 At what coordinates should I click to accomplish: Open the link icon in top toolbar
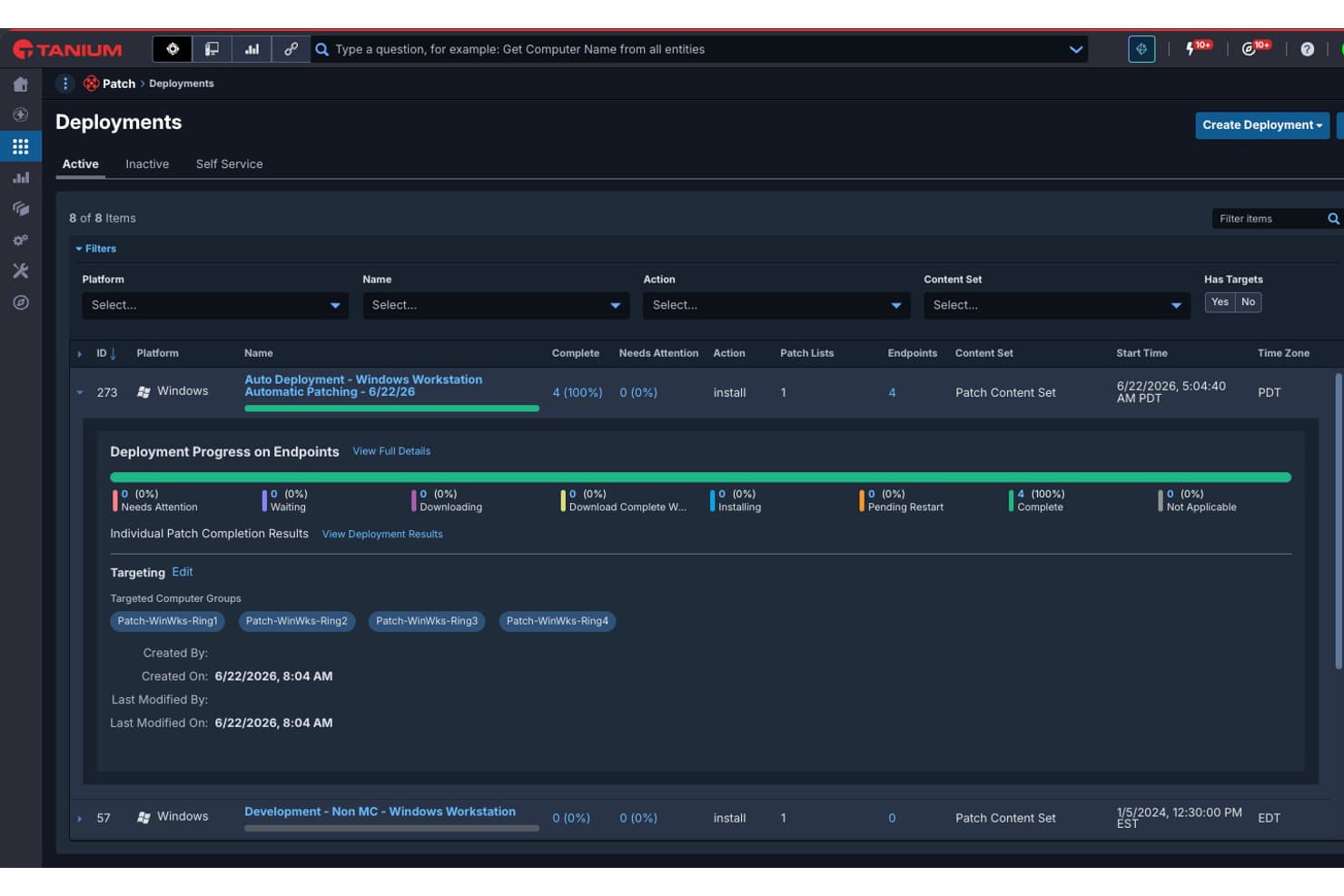coord(291,49)
